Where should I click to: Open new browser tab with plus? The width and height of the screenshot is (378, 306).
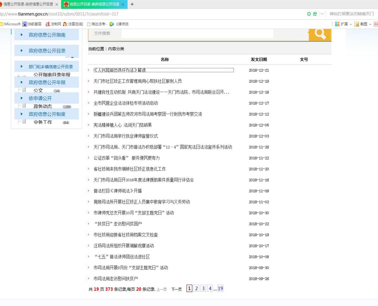pyautogui.click(x=132, y=4)
